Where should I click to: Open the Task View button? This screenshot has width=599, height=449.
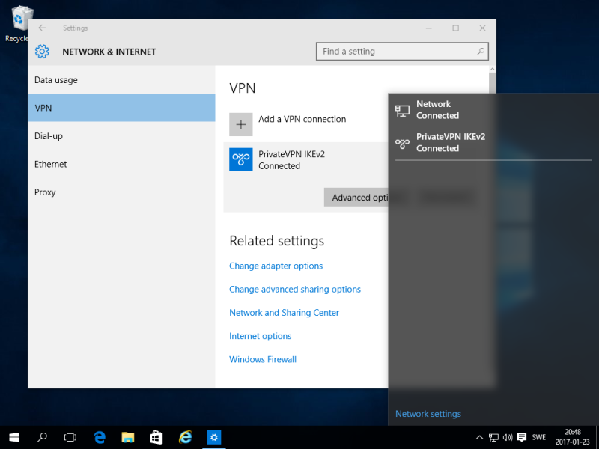click(70, 437)
